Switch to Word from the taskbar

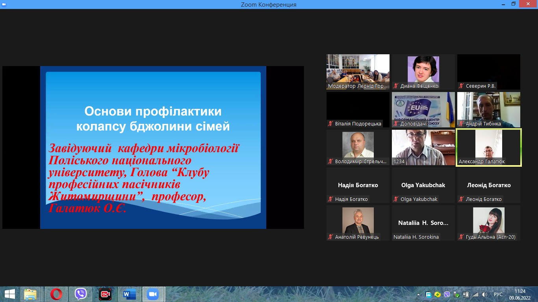(x=129, y=294)
